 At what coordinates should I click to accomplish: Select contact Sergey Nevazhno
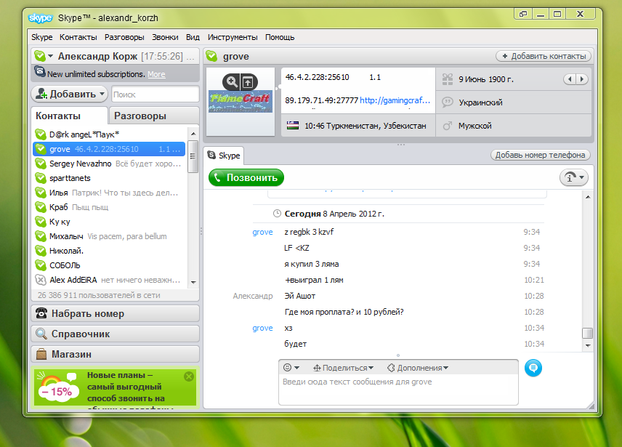click(x=109, y=164)
